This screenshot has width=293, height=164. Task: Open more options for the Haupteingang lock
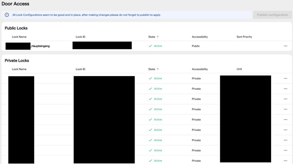point(285,46)
